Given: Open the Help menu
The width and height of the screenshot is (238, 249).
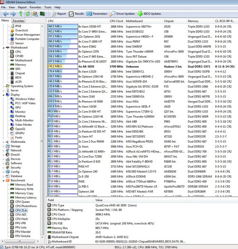Looking at the screenshot, I should 58,7.
